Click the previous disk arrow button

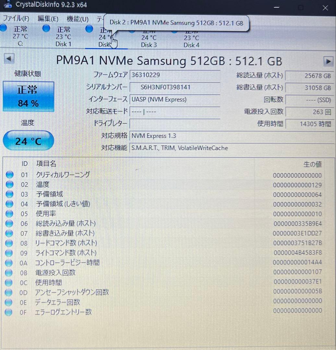click(9, 59)
